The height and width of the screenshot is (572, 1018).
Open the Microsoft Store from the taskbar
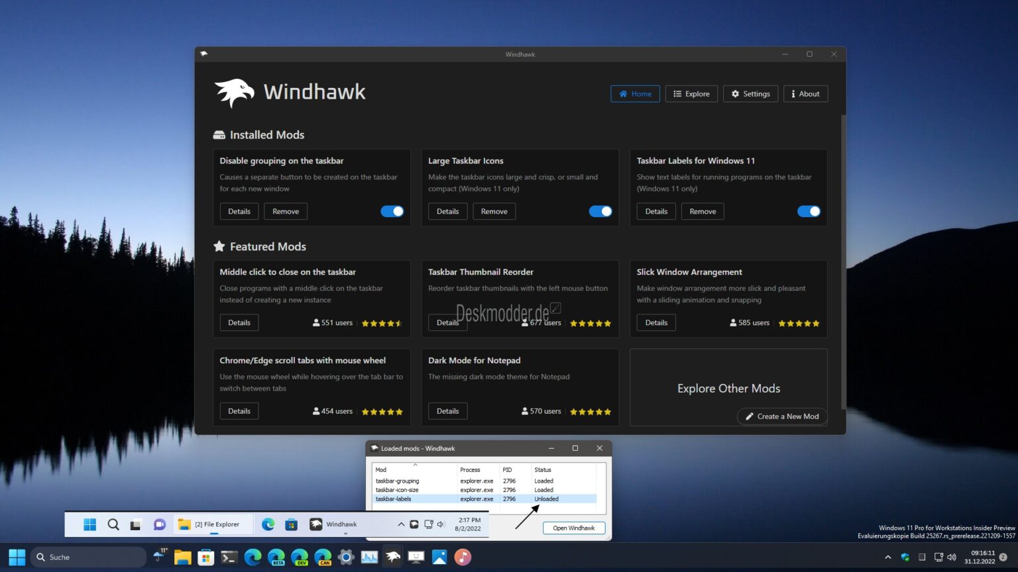click(205, 557)
